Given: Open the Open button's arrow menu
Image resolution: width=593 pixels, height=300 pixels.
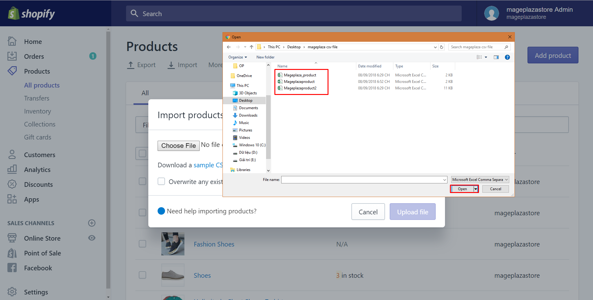Looking at the screenshot, I should coord(476,189).
